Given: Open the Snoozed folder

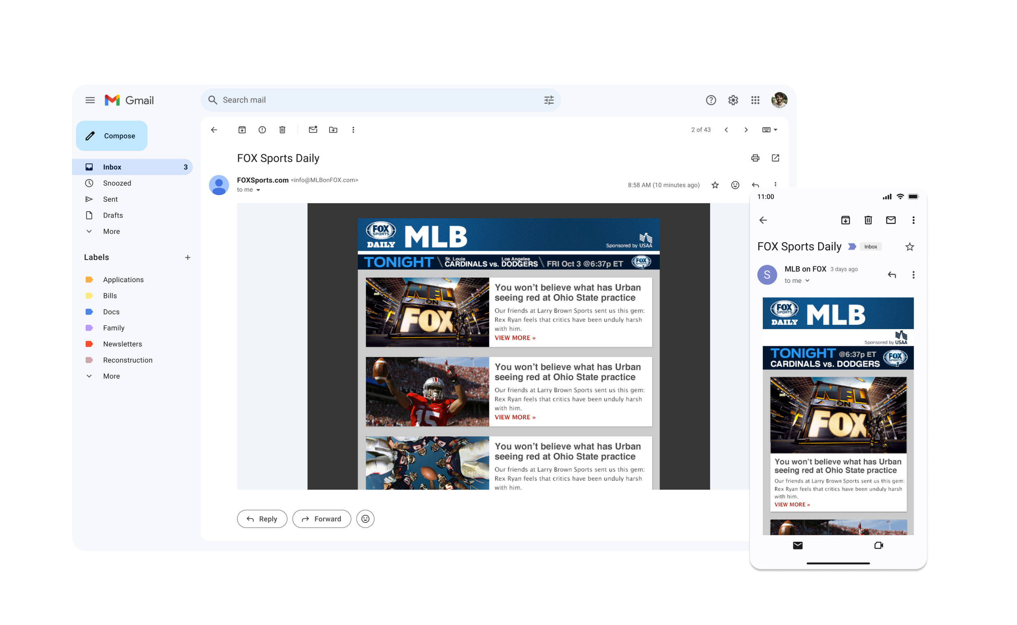Looking at the screenshot, I should (x=117, y=183).
